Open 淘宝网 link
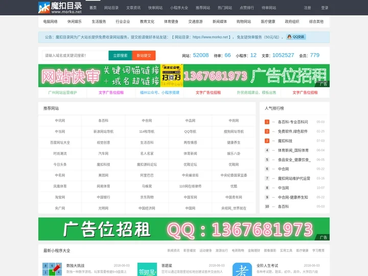Screen dimensions: 368x276 click(60, 197)
